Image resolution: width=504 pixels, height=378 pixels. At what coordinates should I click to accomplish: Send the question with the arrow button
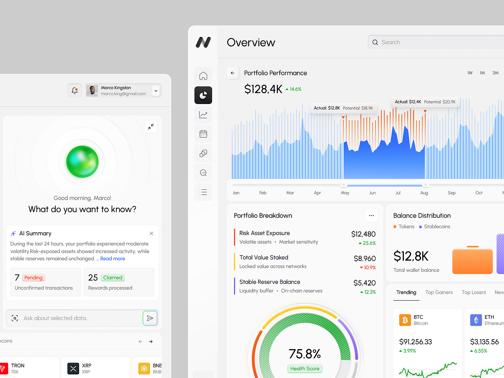click(150, 318)
